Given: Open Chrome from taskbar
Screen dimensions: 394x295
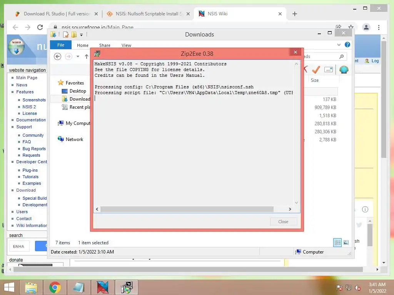Looking at the screenshot, I should click(x=55, y=287).
